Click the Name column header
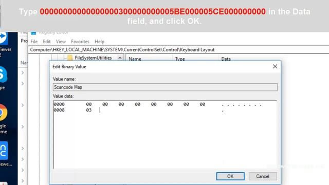Image resolution: width=329 pixels, height=185 pixels. (x=135, y=59)
